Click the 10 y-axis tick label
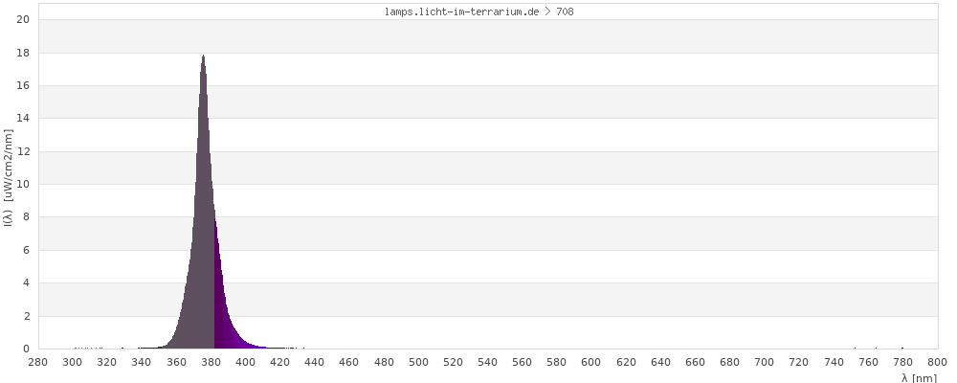The height and width of the screenshot is (383, 957). pos(24,185)
